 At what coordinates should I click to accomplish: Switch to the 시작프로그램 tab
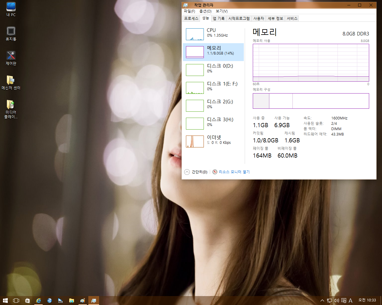[239, 18]
